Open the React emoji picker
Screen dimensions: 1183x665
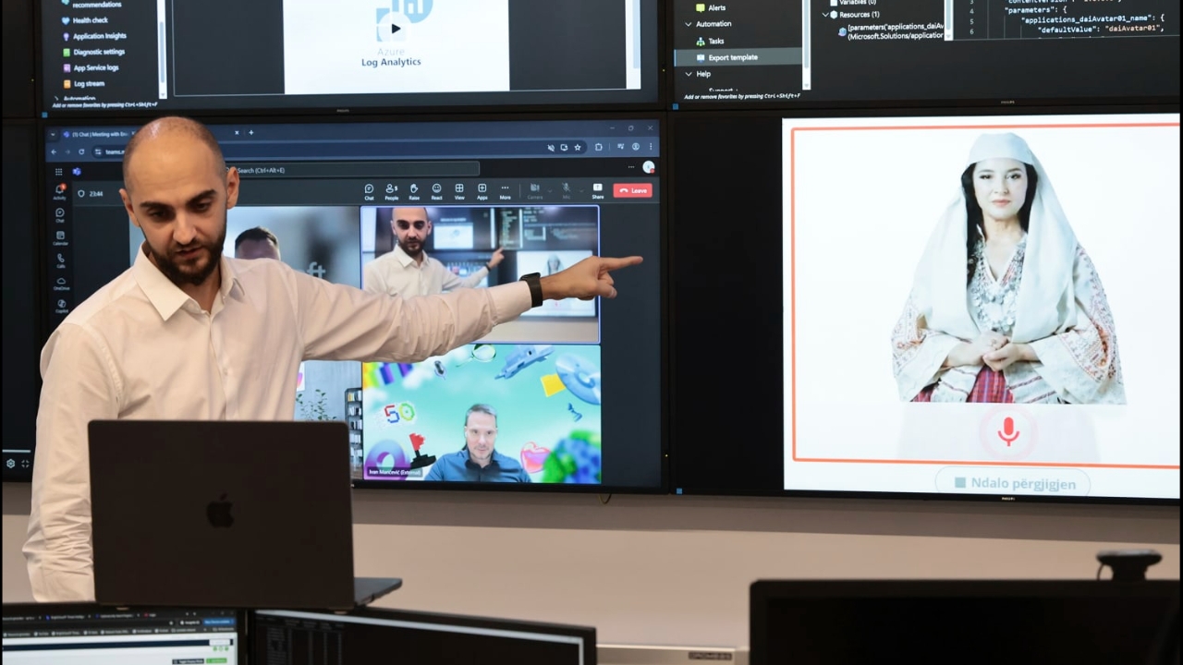point(436,190)
